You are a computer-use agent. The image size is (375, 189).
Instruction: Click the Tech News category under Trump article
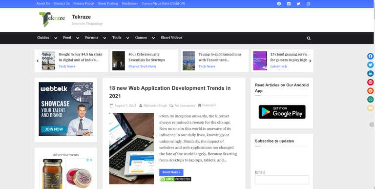(207, 66)
